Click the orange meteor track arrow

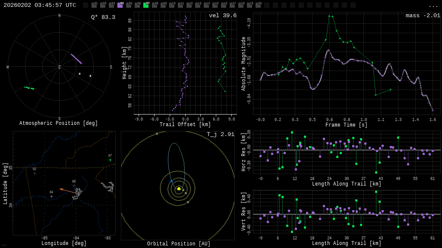point(67,191)
